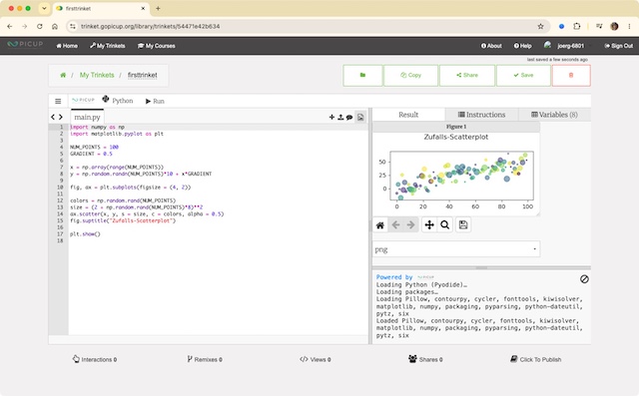
Task: Clear console output with the circle-slash icon
Action: click(x=584, y=279)
